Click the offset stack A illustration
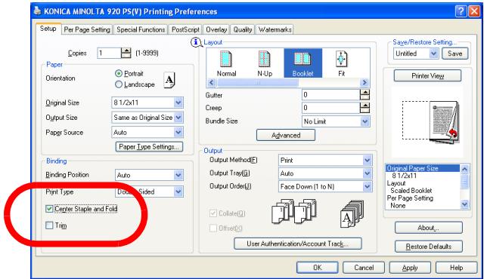 point(352,214)
